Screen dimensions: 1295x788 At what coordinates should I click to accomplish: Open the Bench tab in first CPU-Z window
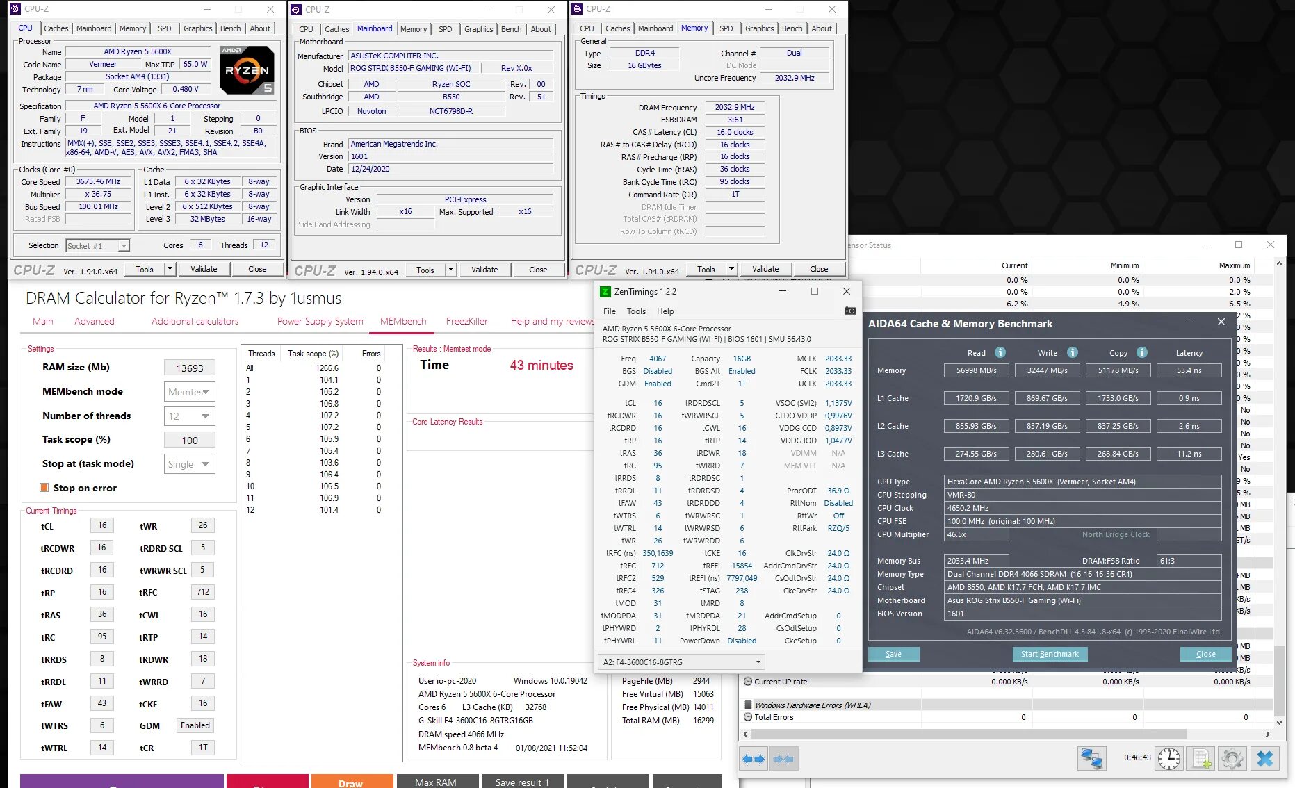click(231, 28)
